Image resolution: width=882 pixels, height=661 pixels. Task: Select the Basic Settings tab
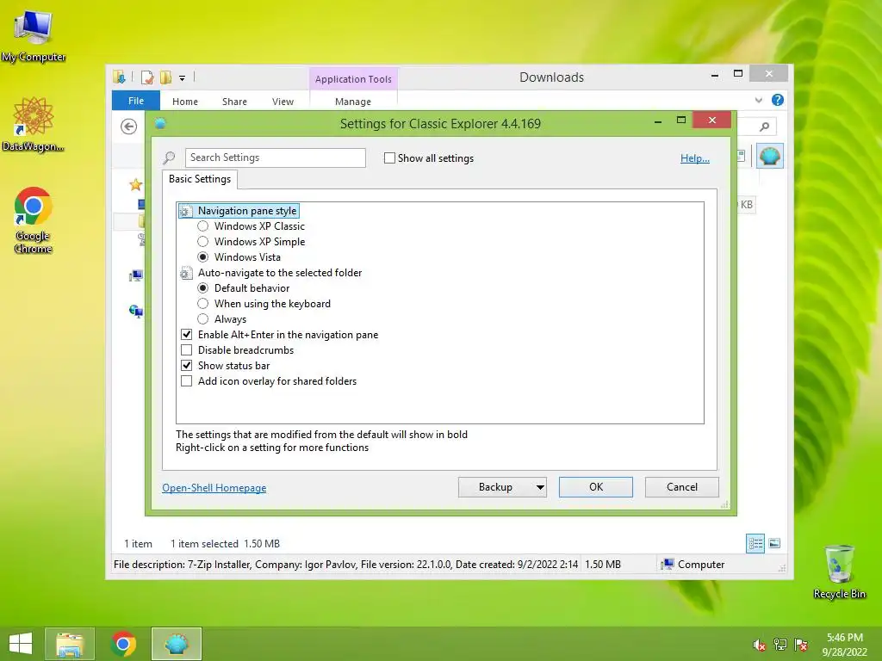(x=200, y=179)
